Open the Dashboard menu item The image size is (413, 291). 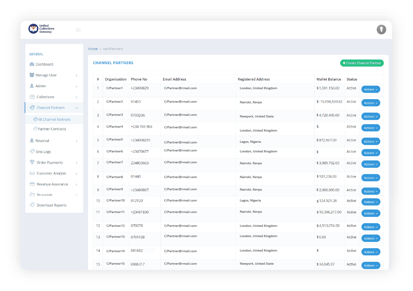click(54, 64)
